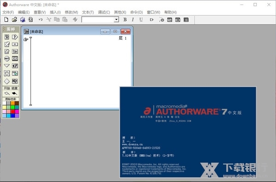Open the 文件(F) menu
The height and width of the screenshot is (182, 276).
pos(8,12)
